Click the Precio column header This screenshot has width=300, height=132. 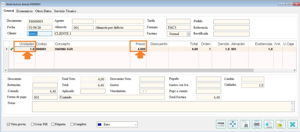coord(138,44)
